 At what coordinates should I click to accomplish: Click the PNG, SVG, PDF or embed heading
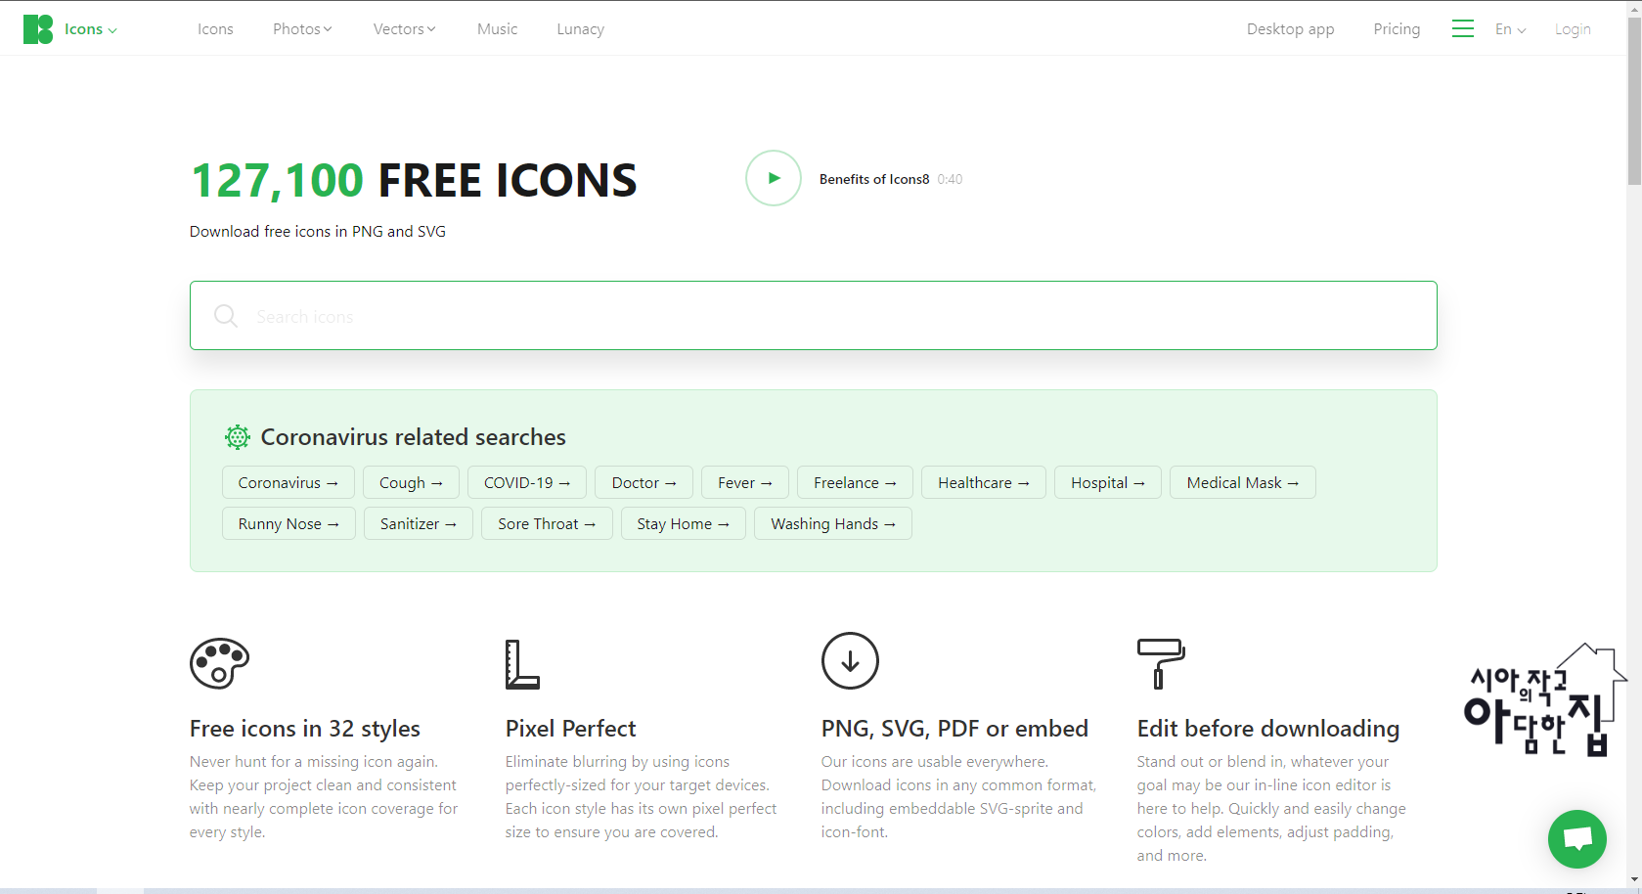(x=954, y=729)
